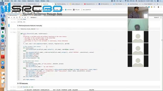Viewport: 163px width, 91px height.
Task: Save the notebook using the toolbar save icon
Action: tap(9, 17)
